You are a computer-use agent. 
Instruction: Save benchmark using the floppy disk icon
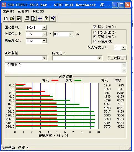coord(19,18)
